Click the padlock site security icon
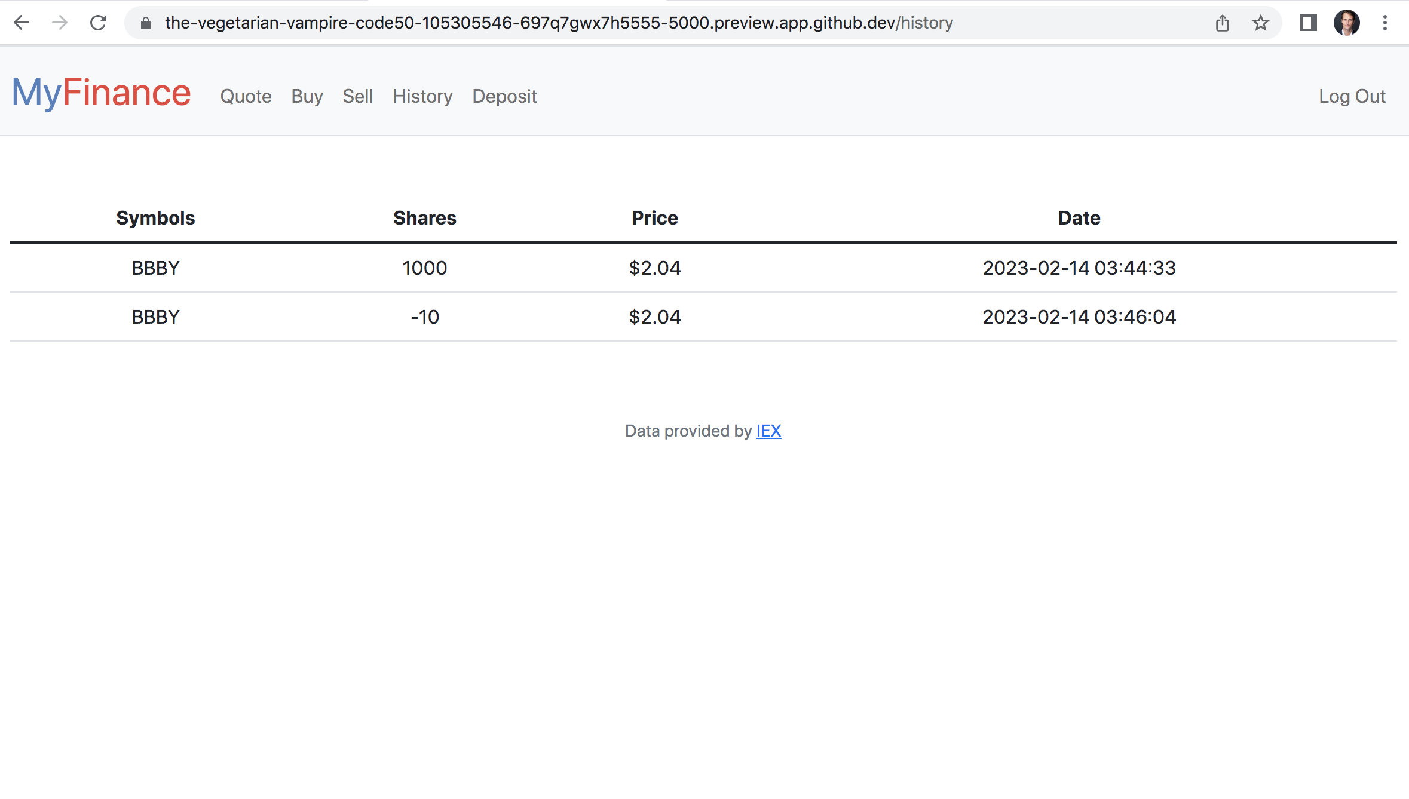 145,23
